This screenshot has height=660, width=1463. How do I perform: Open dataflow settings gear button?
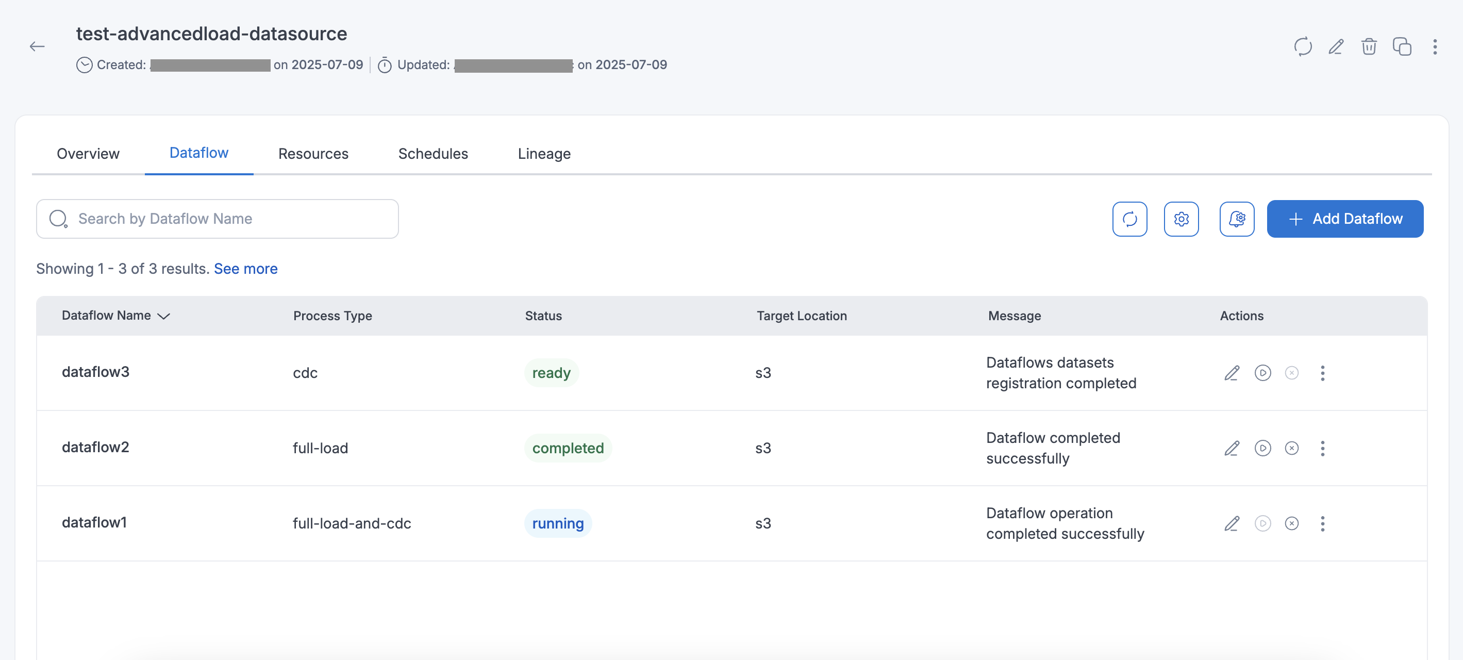pos(1182,219)
